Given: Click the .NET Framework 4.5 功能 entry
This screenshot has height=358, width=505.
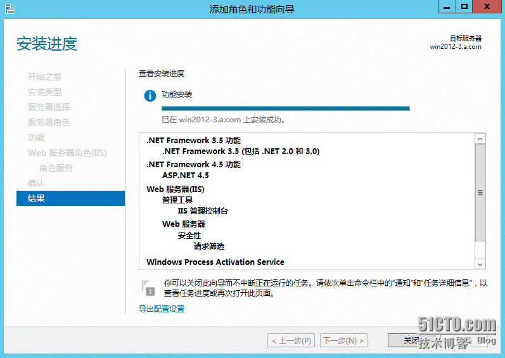Looking at the screenshot, I should pyautogui.click(x=193, y=165).
